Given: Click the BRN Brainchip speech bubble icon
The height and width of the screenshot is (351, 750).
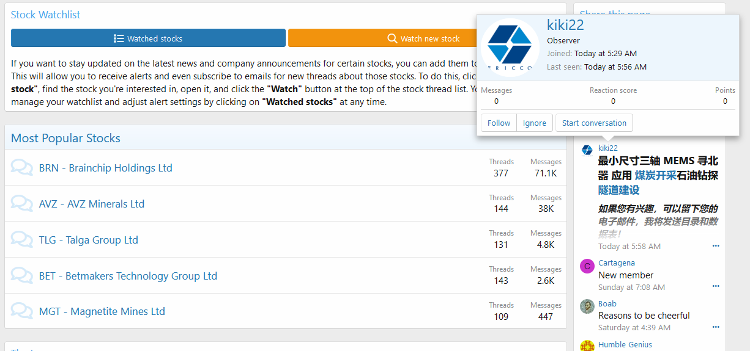Looking at the screenshot, I should [22, 168].
